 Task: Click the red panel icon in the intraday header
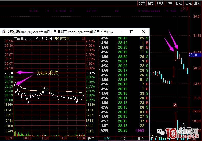pyautogui.click(x=83, y=38)
